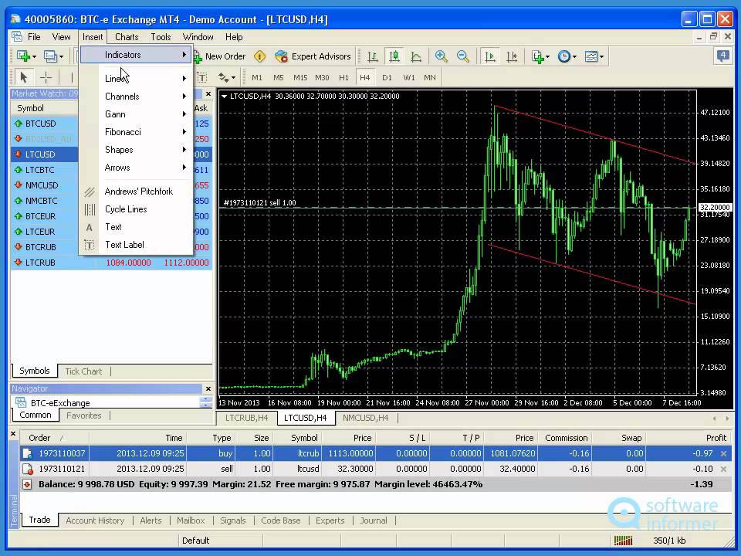Image resolution: width=741 pixels, height=556 pixels.
Task: Switch timeframe to M15
Action: tap(300, 77)
